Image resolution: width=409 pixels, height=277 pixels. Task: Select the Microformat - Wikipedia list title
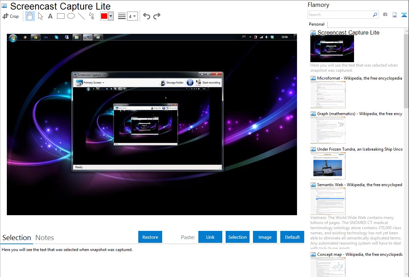tap(359, 78)
